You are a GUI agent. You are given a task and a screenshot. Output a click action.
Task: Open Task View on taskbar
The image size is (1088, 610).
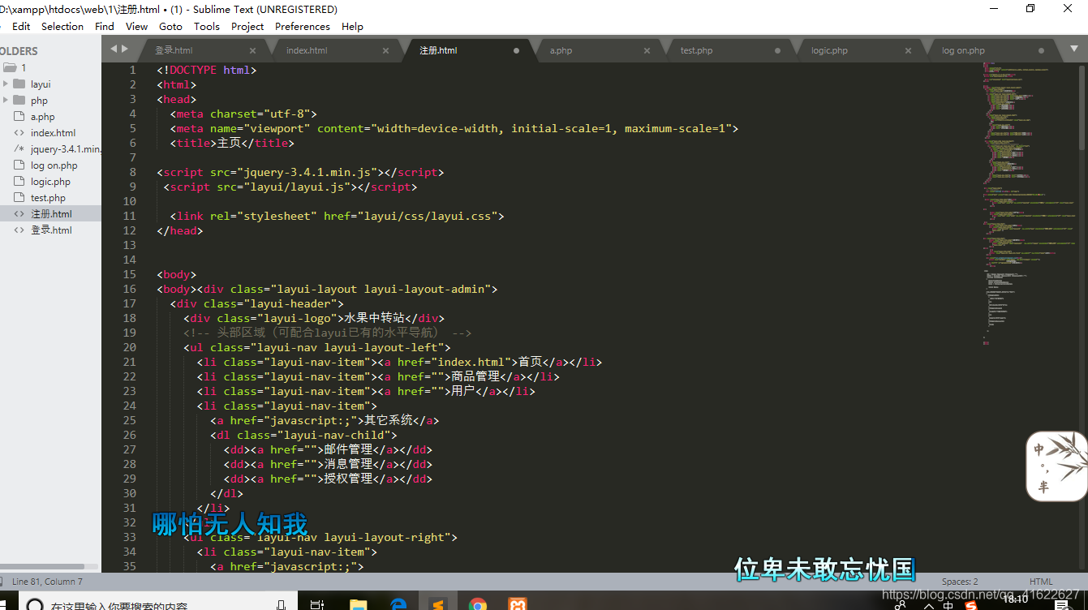pyautogui.click(x=317, y=604)
